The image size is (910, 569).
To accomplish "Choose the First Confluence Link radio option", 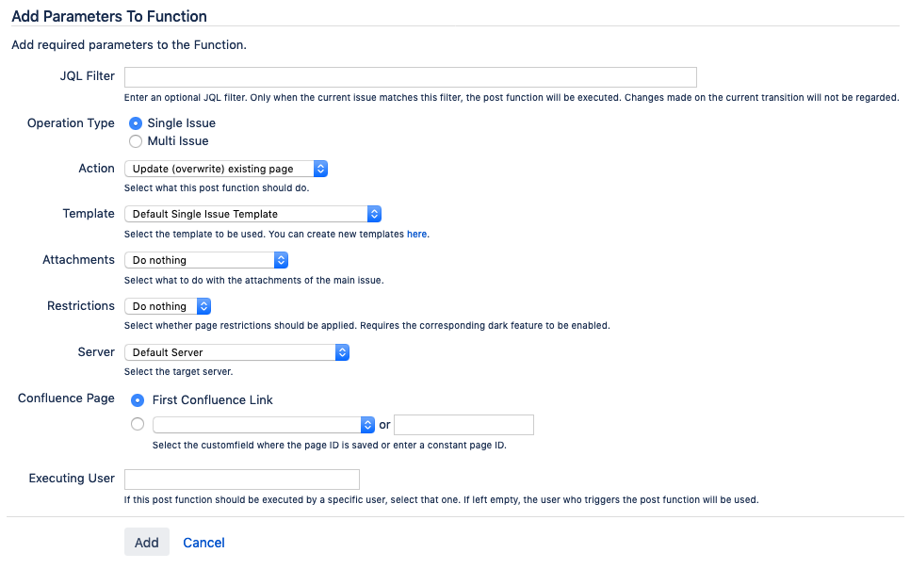I will (x=139, y=399).
